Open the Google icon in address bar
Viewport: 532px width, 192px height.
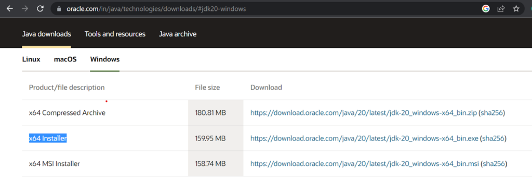486,9
